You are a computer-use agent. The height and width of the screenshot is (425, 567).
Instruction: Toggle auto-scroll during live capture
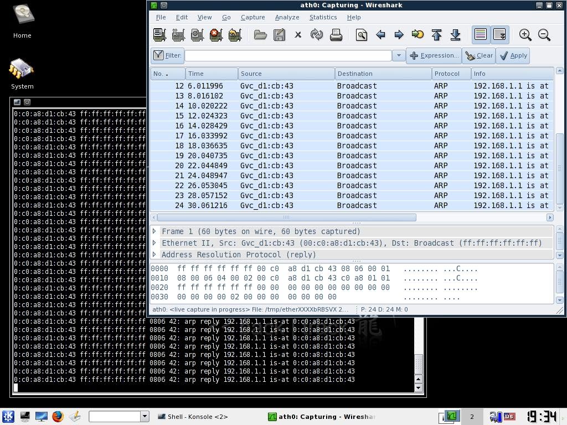point(499,35)
